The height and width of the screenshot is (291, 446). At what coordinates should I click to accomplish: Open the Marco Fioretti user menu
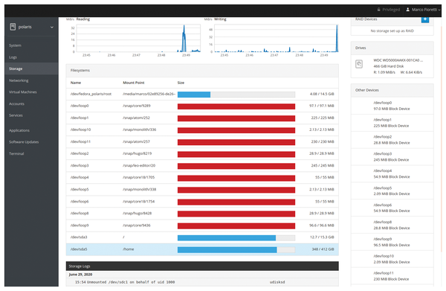(x=423, y=10)
